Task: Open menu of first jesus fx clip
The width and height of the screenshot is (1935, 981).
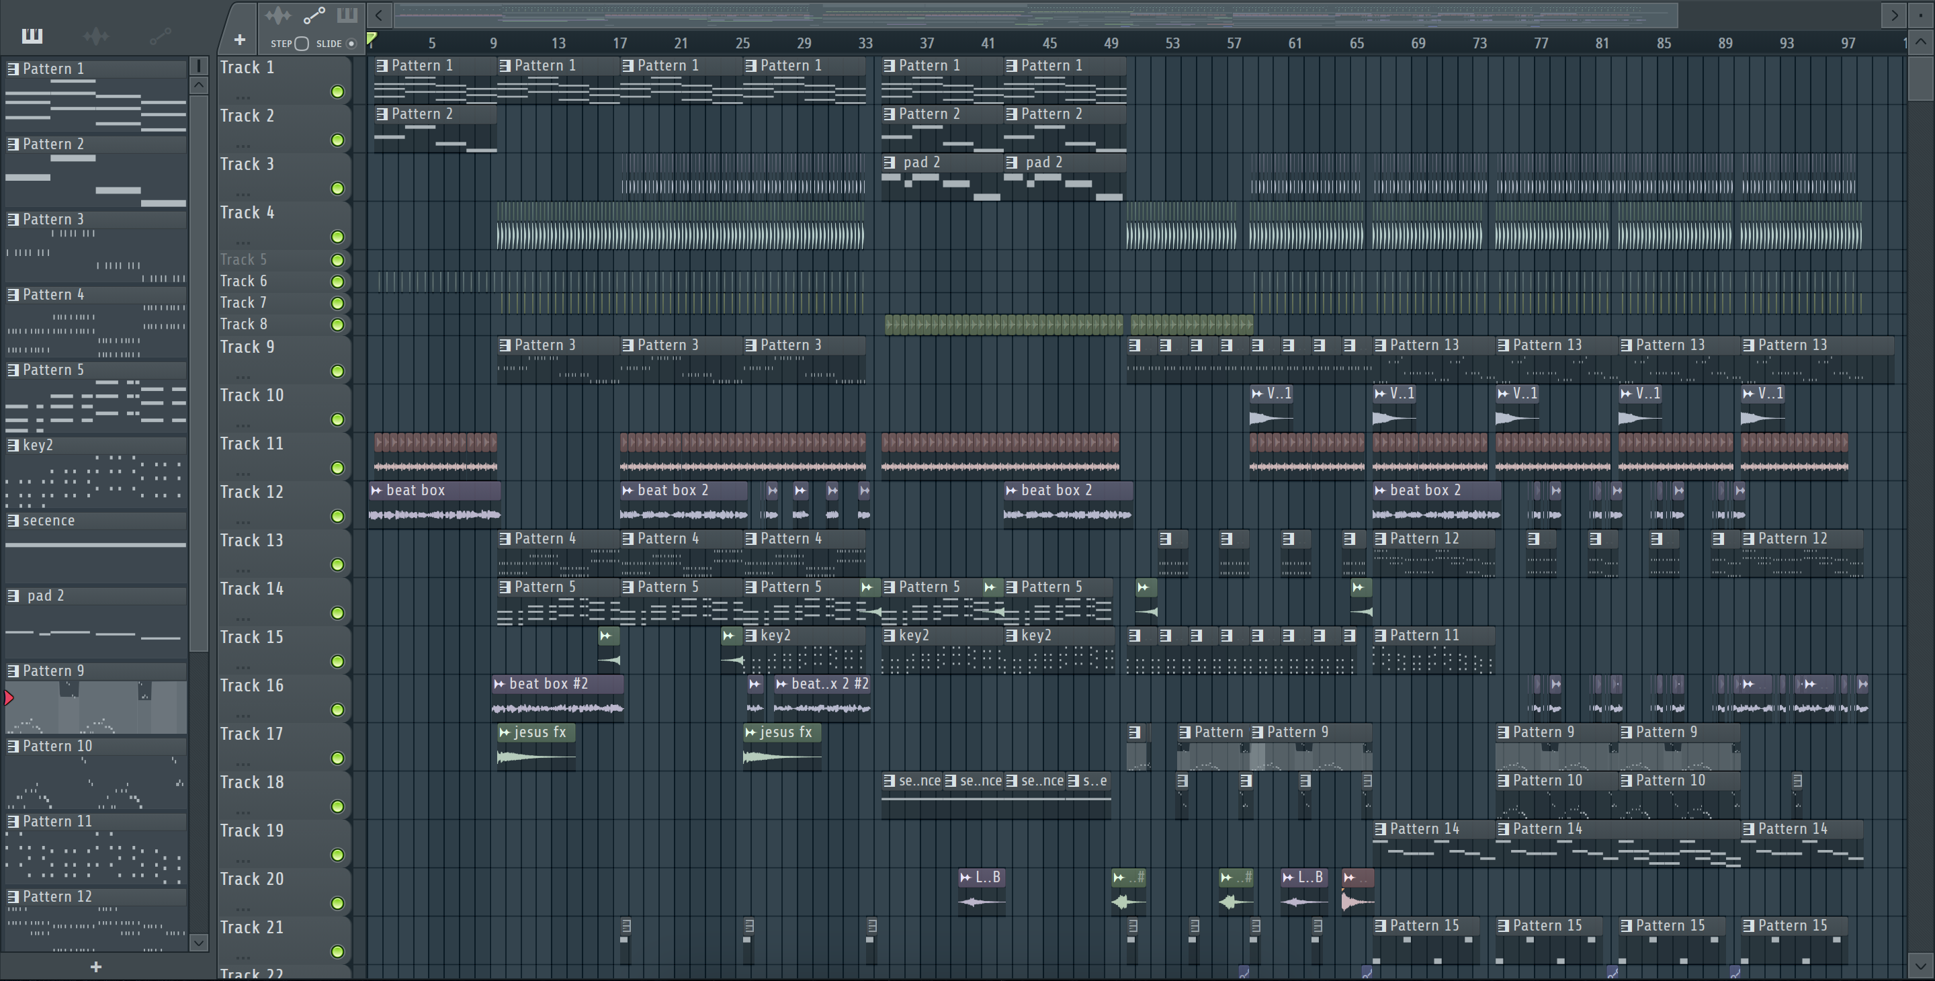Action: coord(504,732)
